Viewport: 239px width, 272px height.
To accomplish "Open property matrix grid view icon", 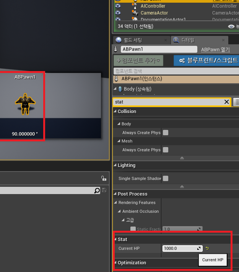I will (x=236, y=102).
